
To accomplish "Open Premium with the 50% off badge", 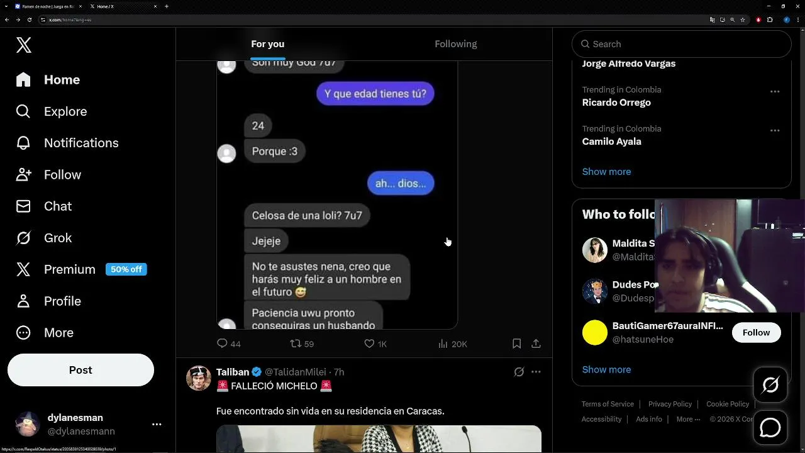I will 81,269.
